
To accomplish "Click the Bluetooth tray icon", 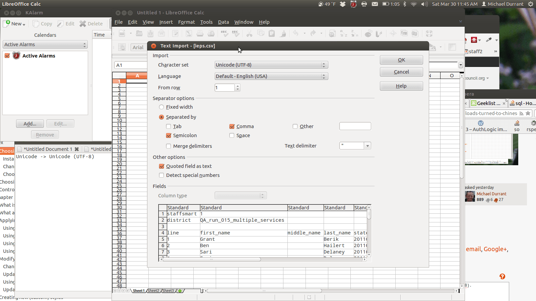I will coord(404,4).
